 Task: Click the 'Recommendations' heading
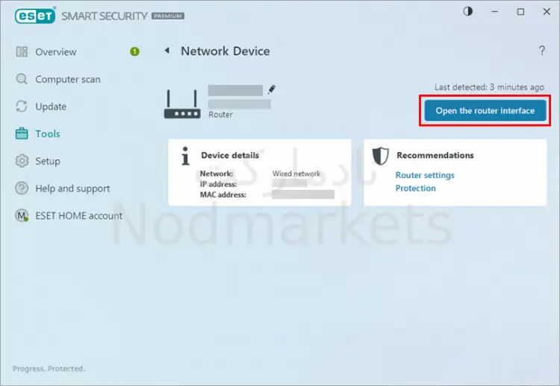pos(435,156)
